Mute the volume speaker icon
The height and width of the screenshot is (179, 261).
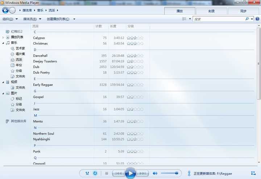[155, 173]
